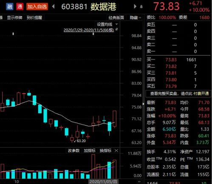Click PE TTM value 136.34

tap(203, 159)
